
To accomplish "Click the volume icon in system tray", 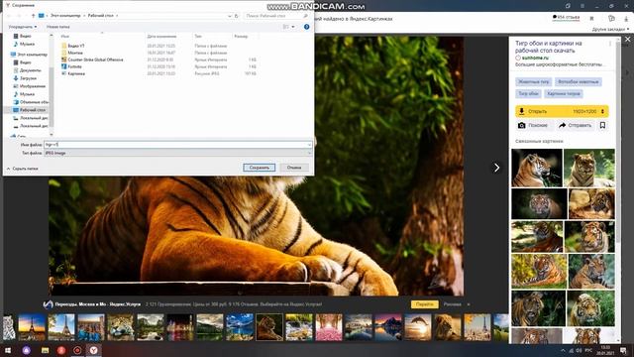I will pyautogui.click(x=580, y=350).
